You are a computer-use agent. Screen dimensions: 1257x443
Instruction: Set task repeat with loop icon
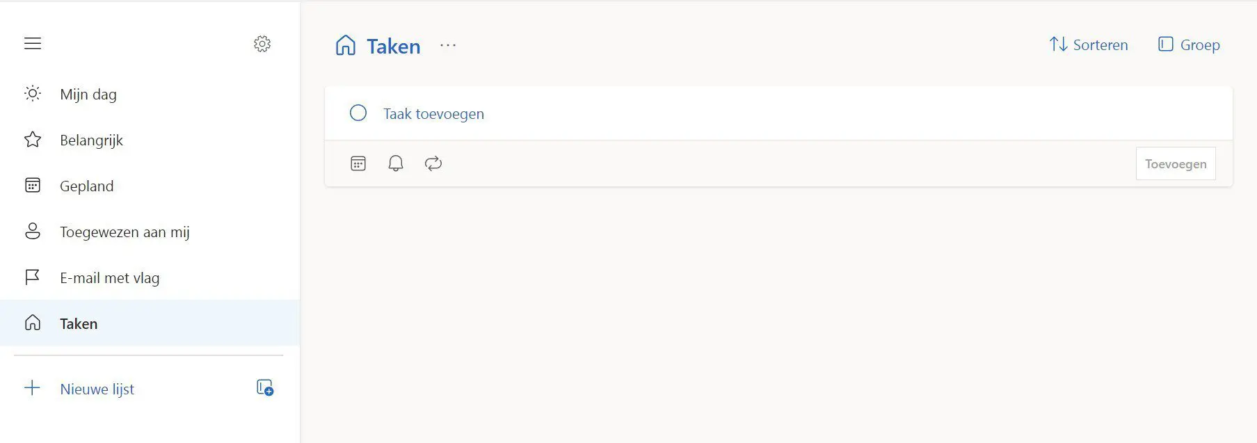tap(433, 163)
